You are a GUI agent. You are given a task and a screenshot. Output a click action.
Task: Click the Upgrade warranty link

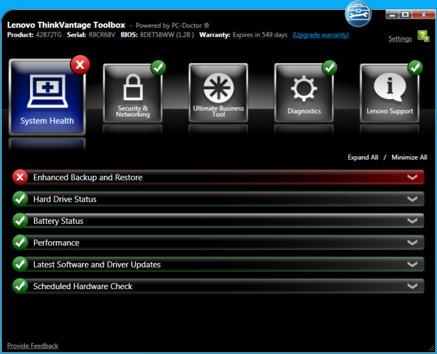click(320, 35)
